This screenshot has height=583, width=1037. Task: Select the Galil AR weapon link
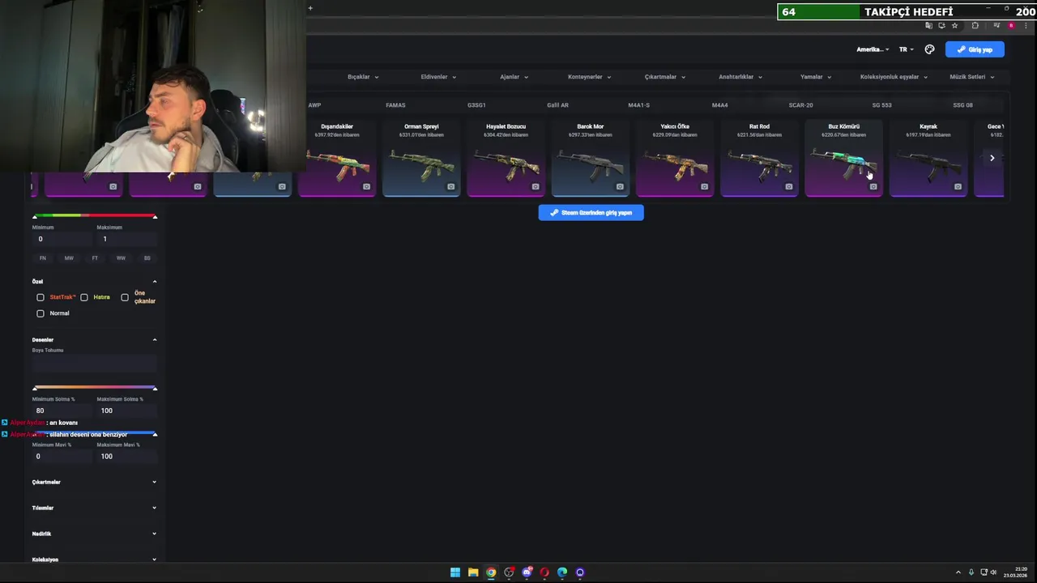tap(557, 105)
